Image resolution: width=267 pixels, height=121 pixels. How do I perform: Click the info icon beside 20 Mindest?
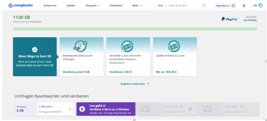[181, 106]
